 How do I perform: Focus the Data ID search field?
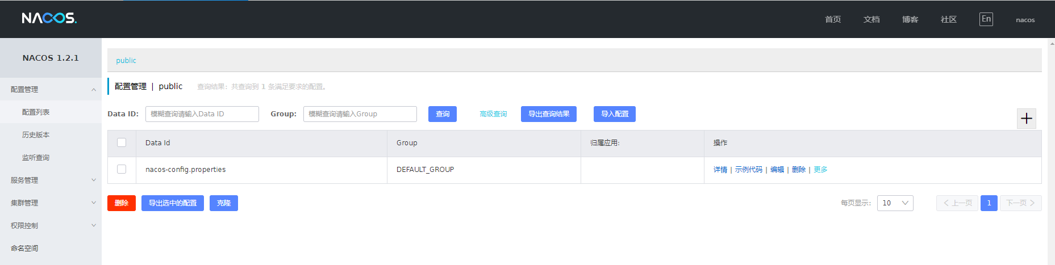coord(202,114)
